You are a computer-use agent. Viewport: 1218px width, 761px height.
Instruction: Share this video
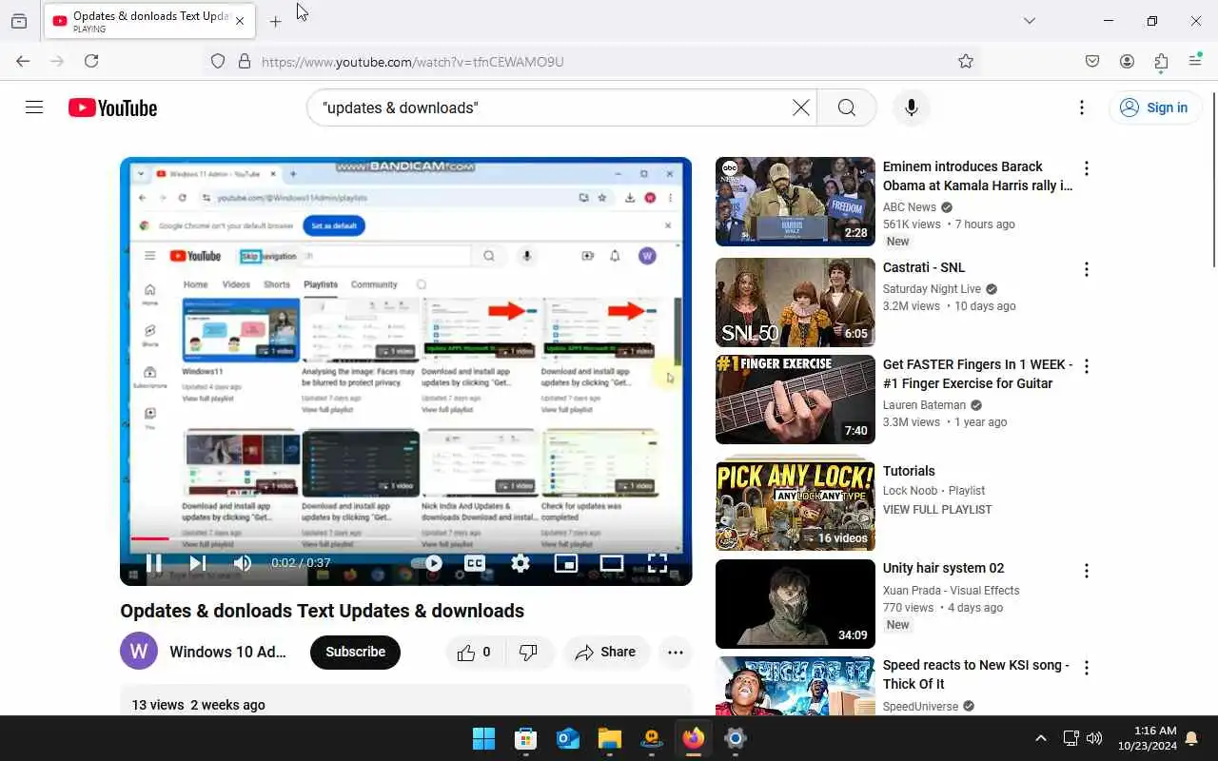click(606, 653)
